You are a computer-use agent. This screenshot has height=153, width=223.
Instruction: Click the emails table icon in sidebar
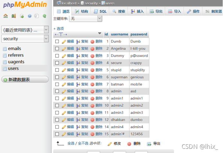tap(5, 49)
